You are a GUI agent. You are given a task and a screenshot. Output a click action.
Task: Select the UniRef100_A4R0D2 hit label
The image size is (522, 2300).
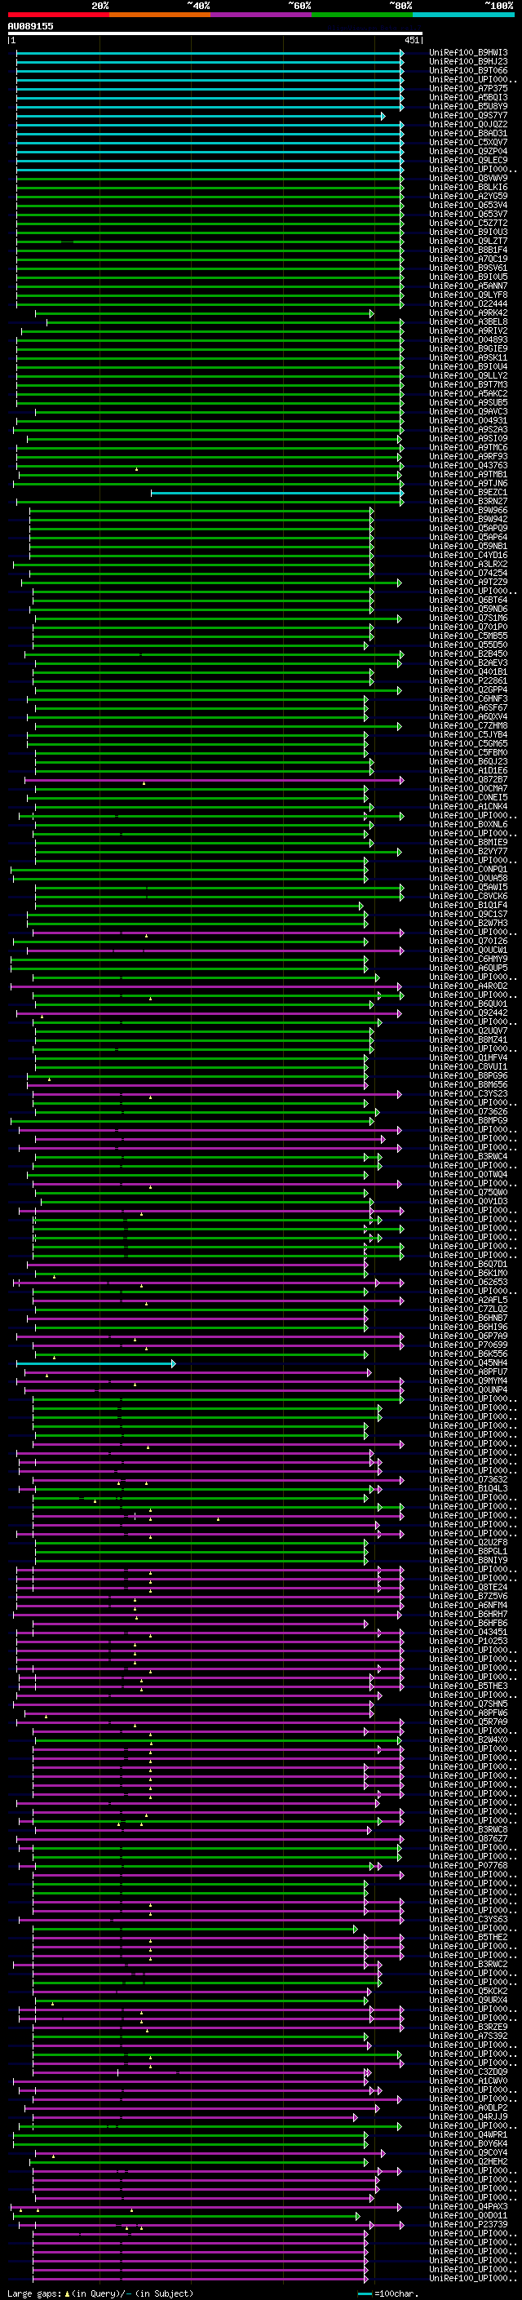pos(468,986)
